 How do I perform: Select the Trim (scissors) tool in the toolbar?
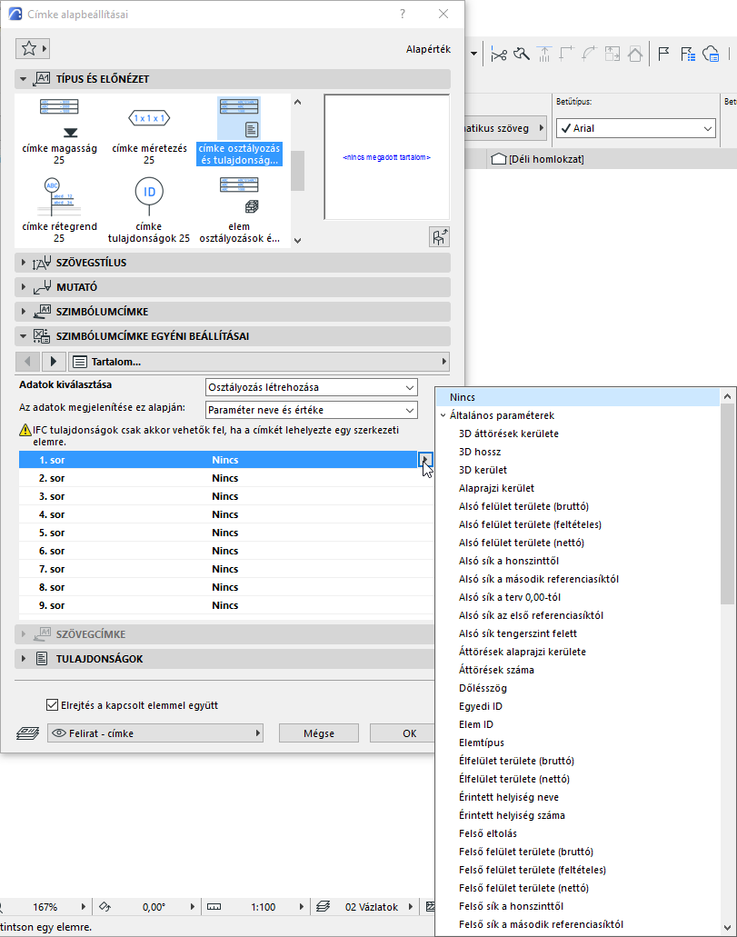(x=499, y=54)
